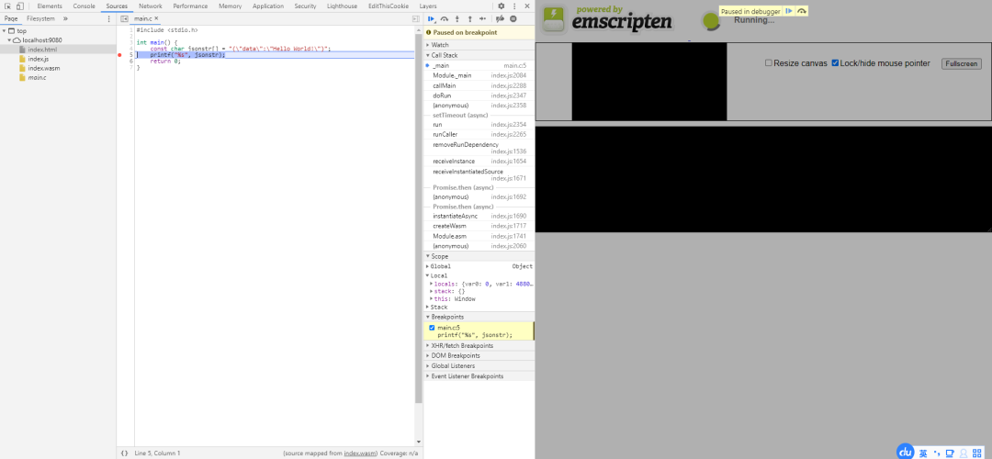The image size is (992, 459).
Task: Expand Event Listener Breakpoints section
Action: point(479,376)
